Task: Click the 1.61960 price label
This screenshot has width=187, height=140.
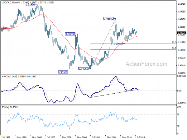Action: point(30,5)
